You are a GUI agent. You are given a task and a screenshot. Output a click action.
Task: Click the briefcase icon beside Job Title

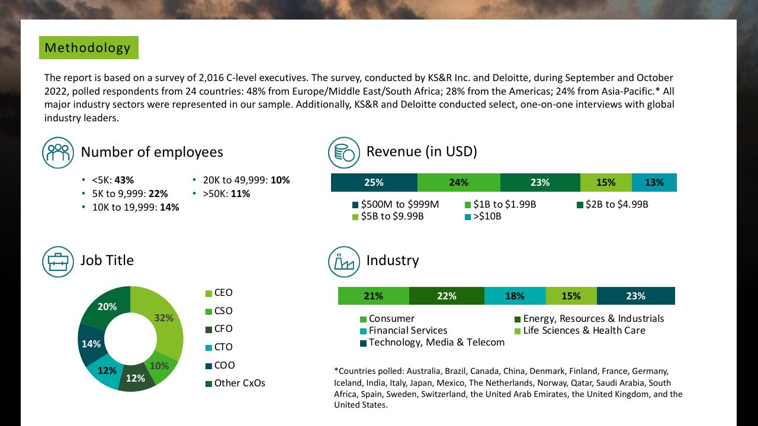pyautogui.click(x=58, y=261)
